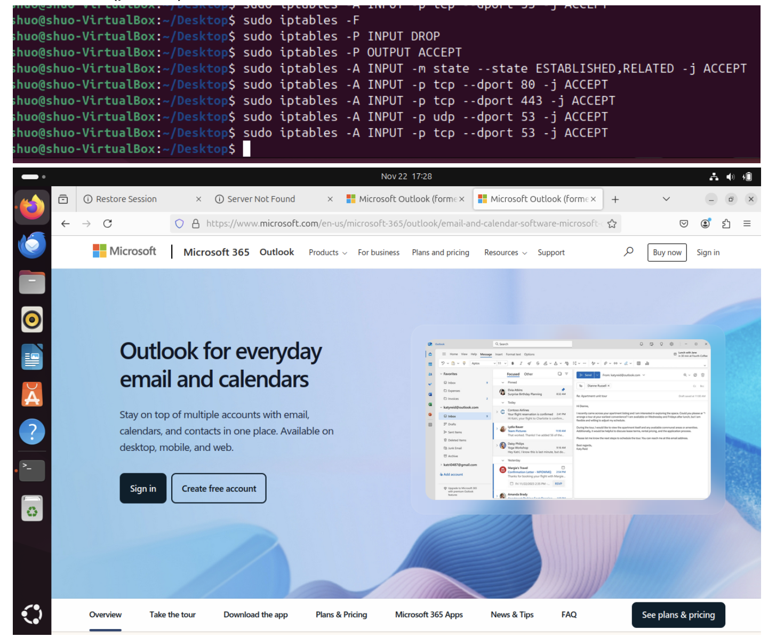The image size is (768, 637).
Task: Click the Create free account button
Action: (219, 488)
